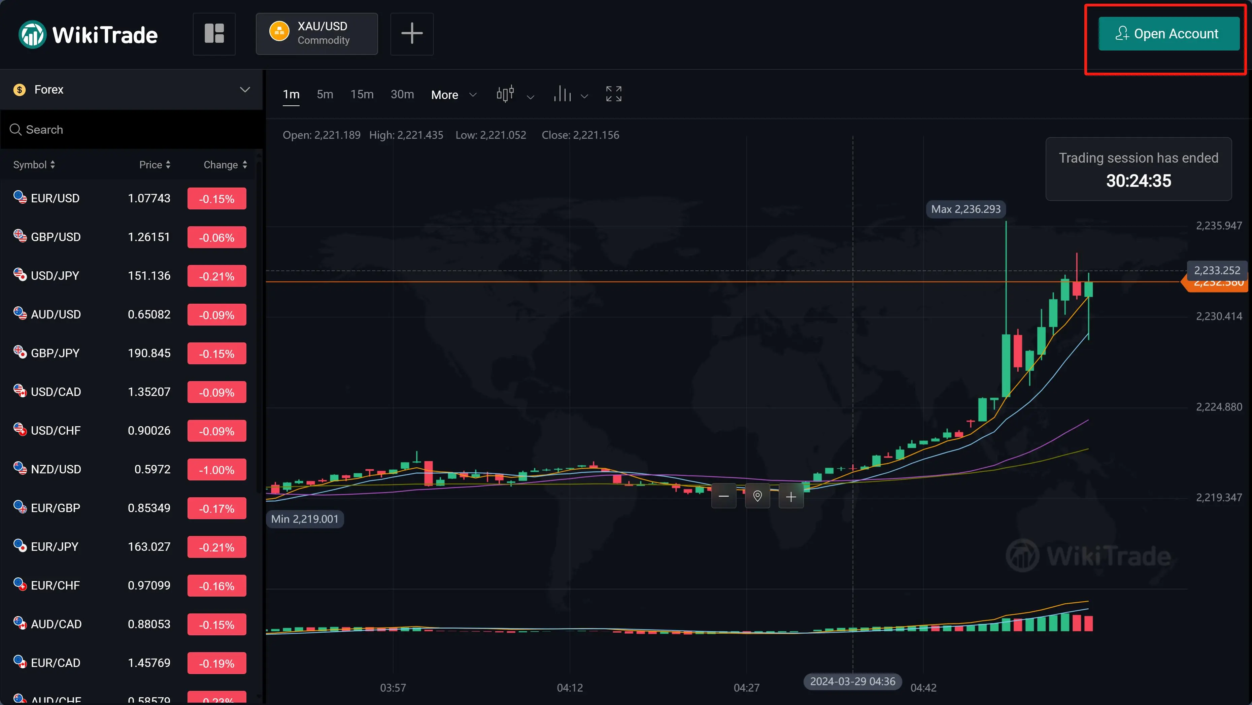Click the 1.26151 price of GBP/USD
The width and height of the screenshot is (1252, 705).
[149, 237]
